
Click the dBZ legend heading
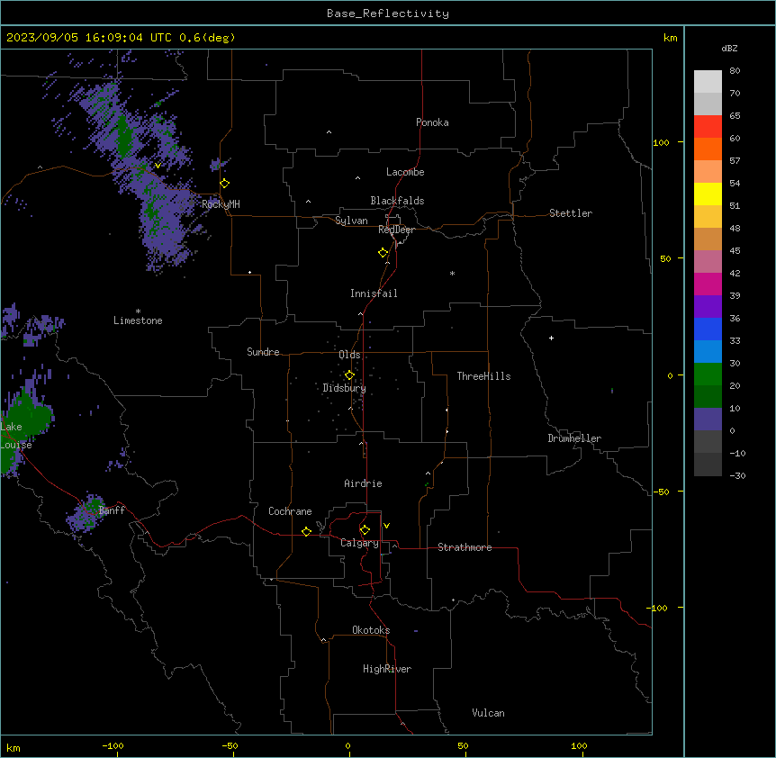tap(729, 49)
